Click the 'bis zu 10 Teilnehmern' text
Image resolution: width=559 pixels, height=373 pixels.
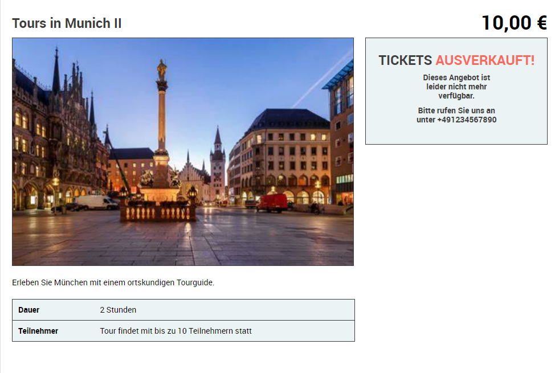tap(188, 331)
